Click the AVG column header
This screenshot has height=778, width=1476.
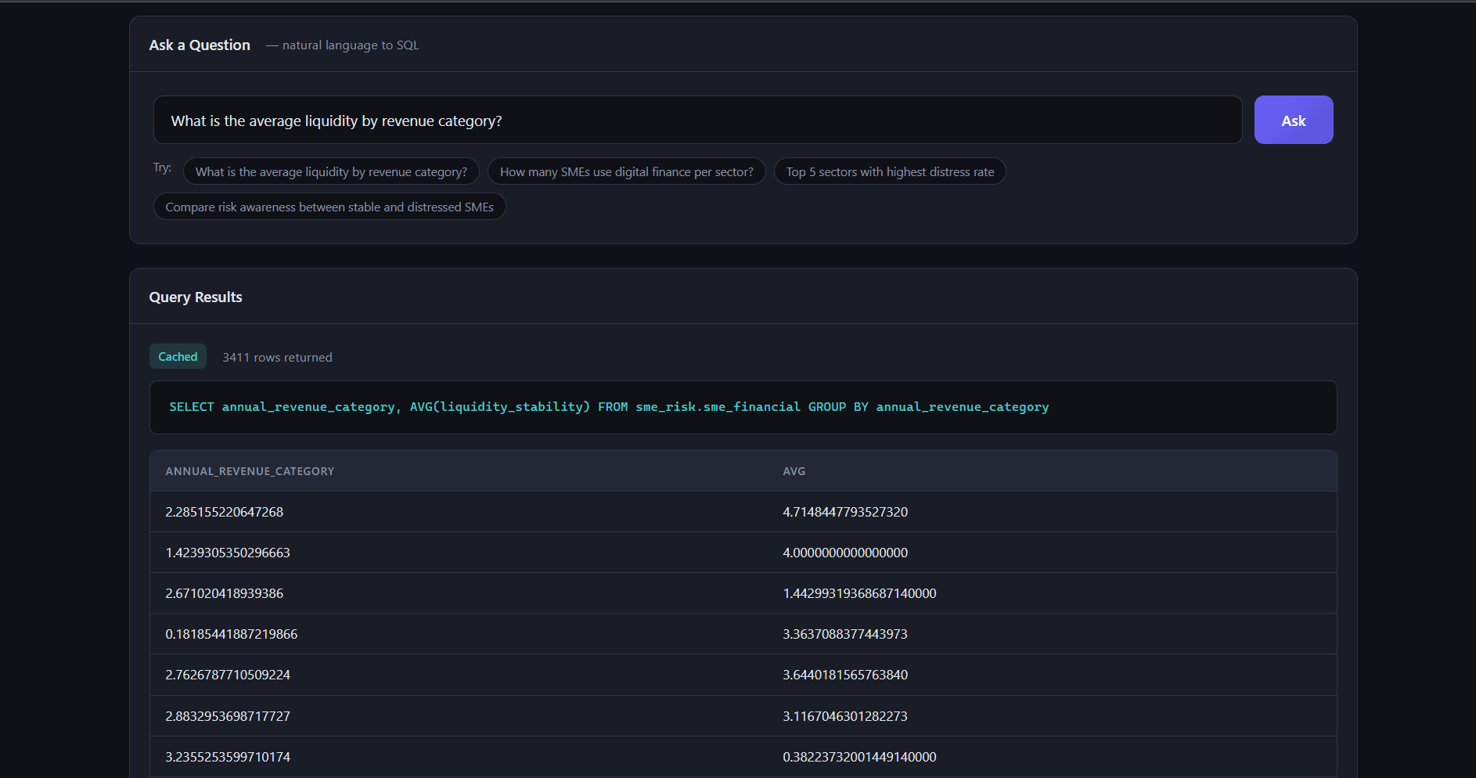click(794, 471)
